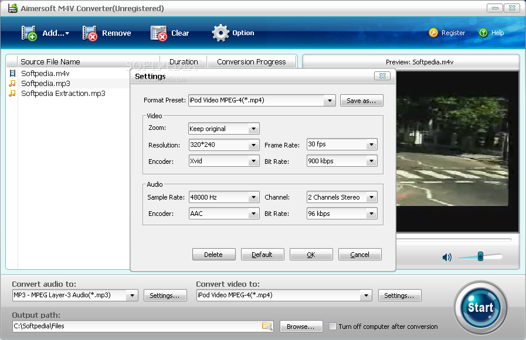
Task: Click the Help link text
Action: (497, 33)
